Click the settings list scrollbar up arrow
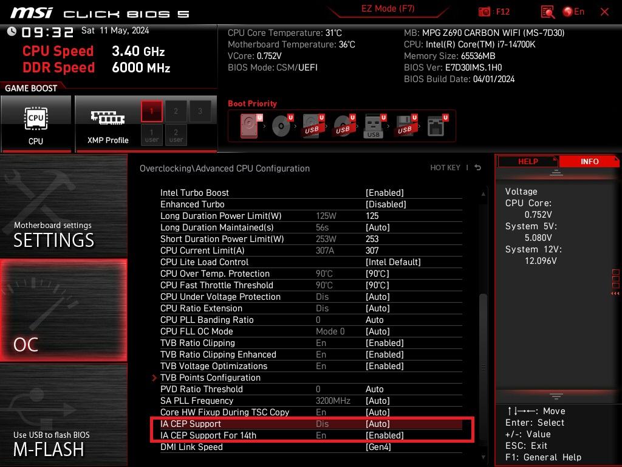The width and height of the screenshot is (622, 467). pos(483,194)
